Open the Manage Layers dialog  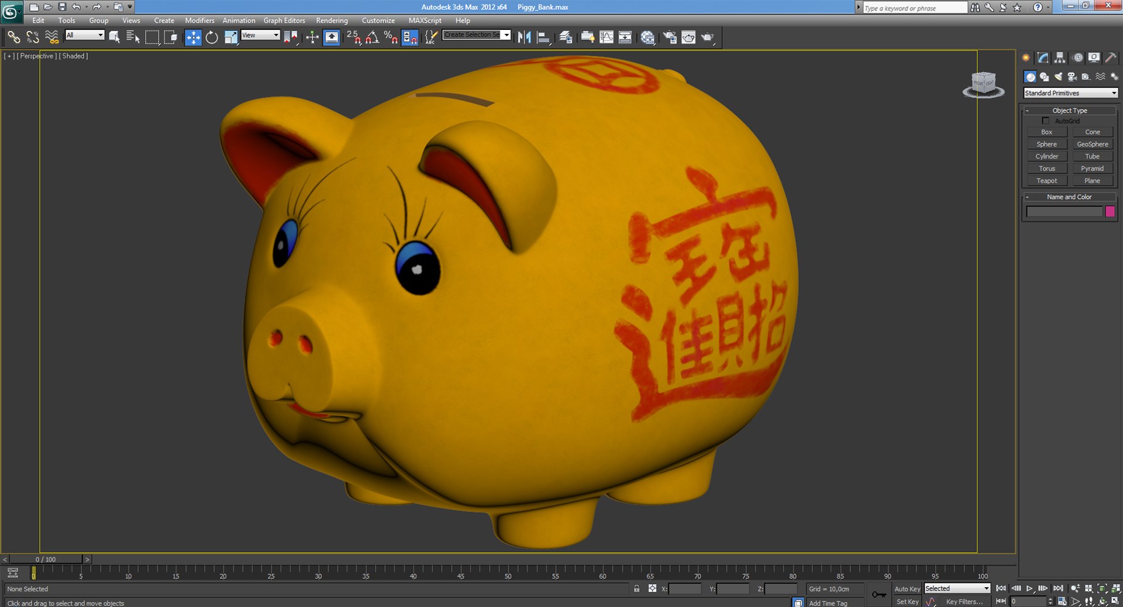pyautogui.click(x=566, y=37)
